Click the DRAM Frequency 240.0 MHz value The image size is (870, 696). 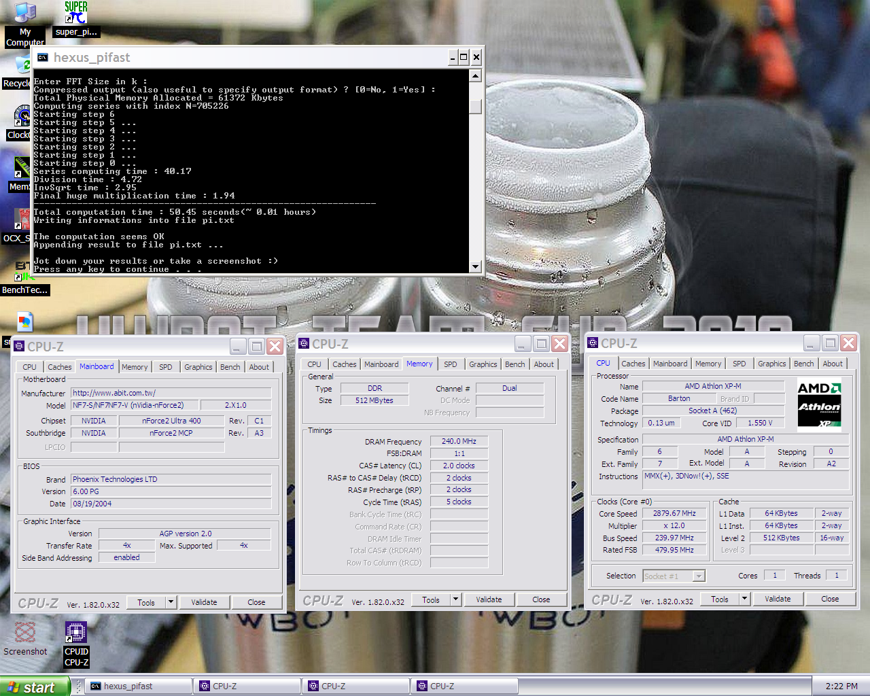(459, 441)
